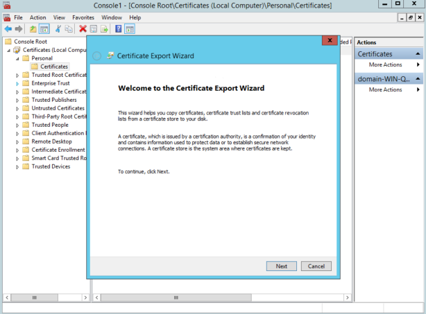Click the Personal folder icon

tap(26, 58)
